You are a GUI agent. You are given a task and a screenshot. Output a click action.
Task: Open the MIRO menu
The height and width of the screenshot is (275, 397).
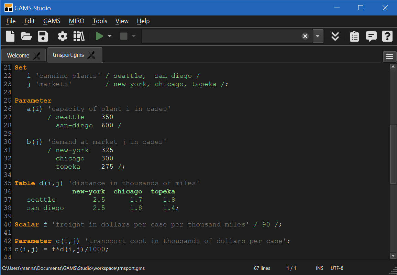point(76,21)
